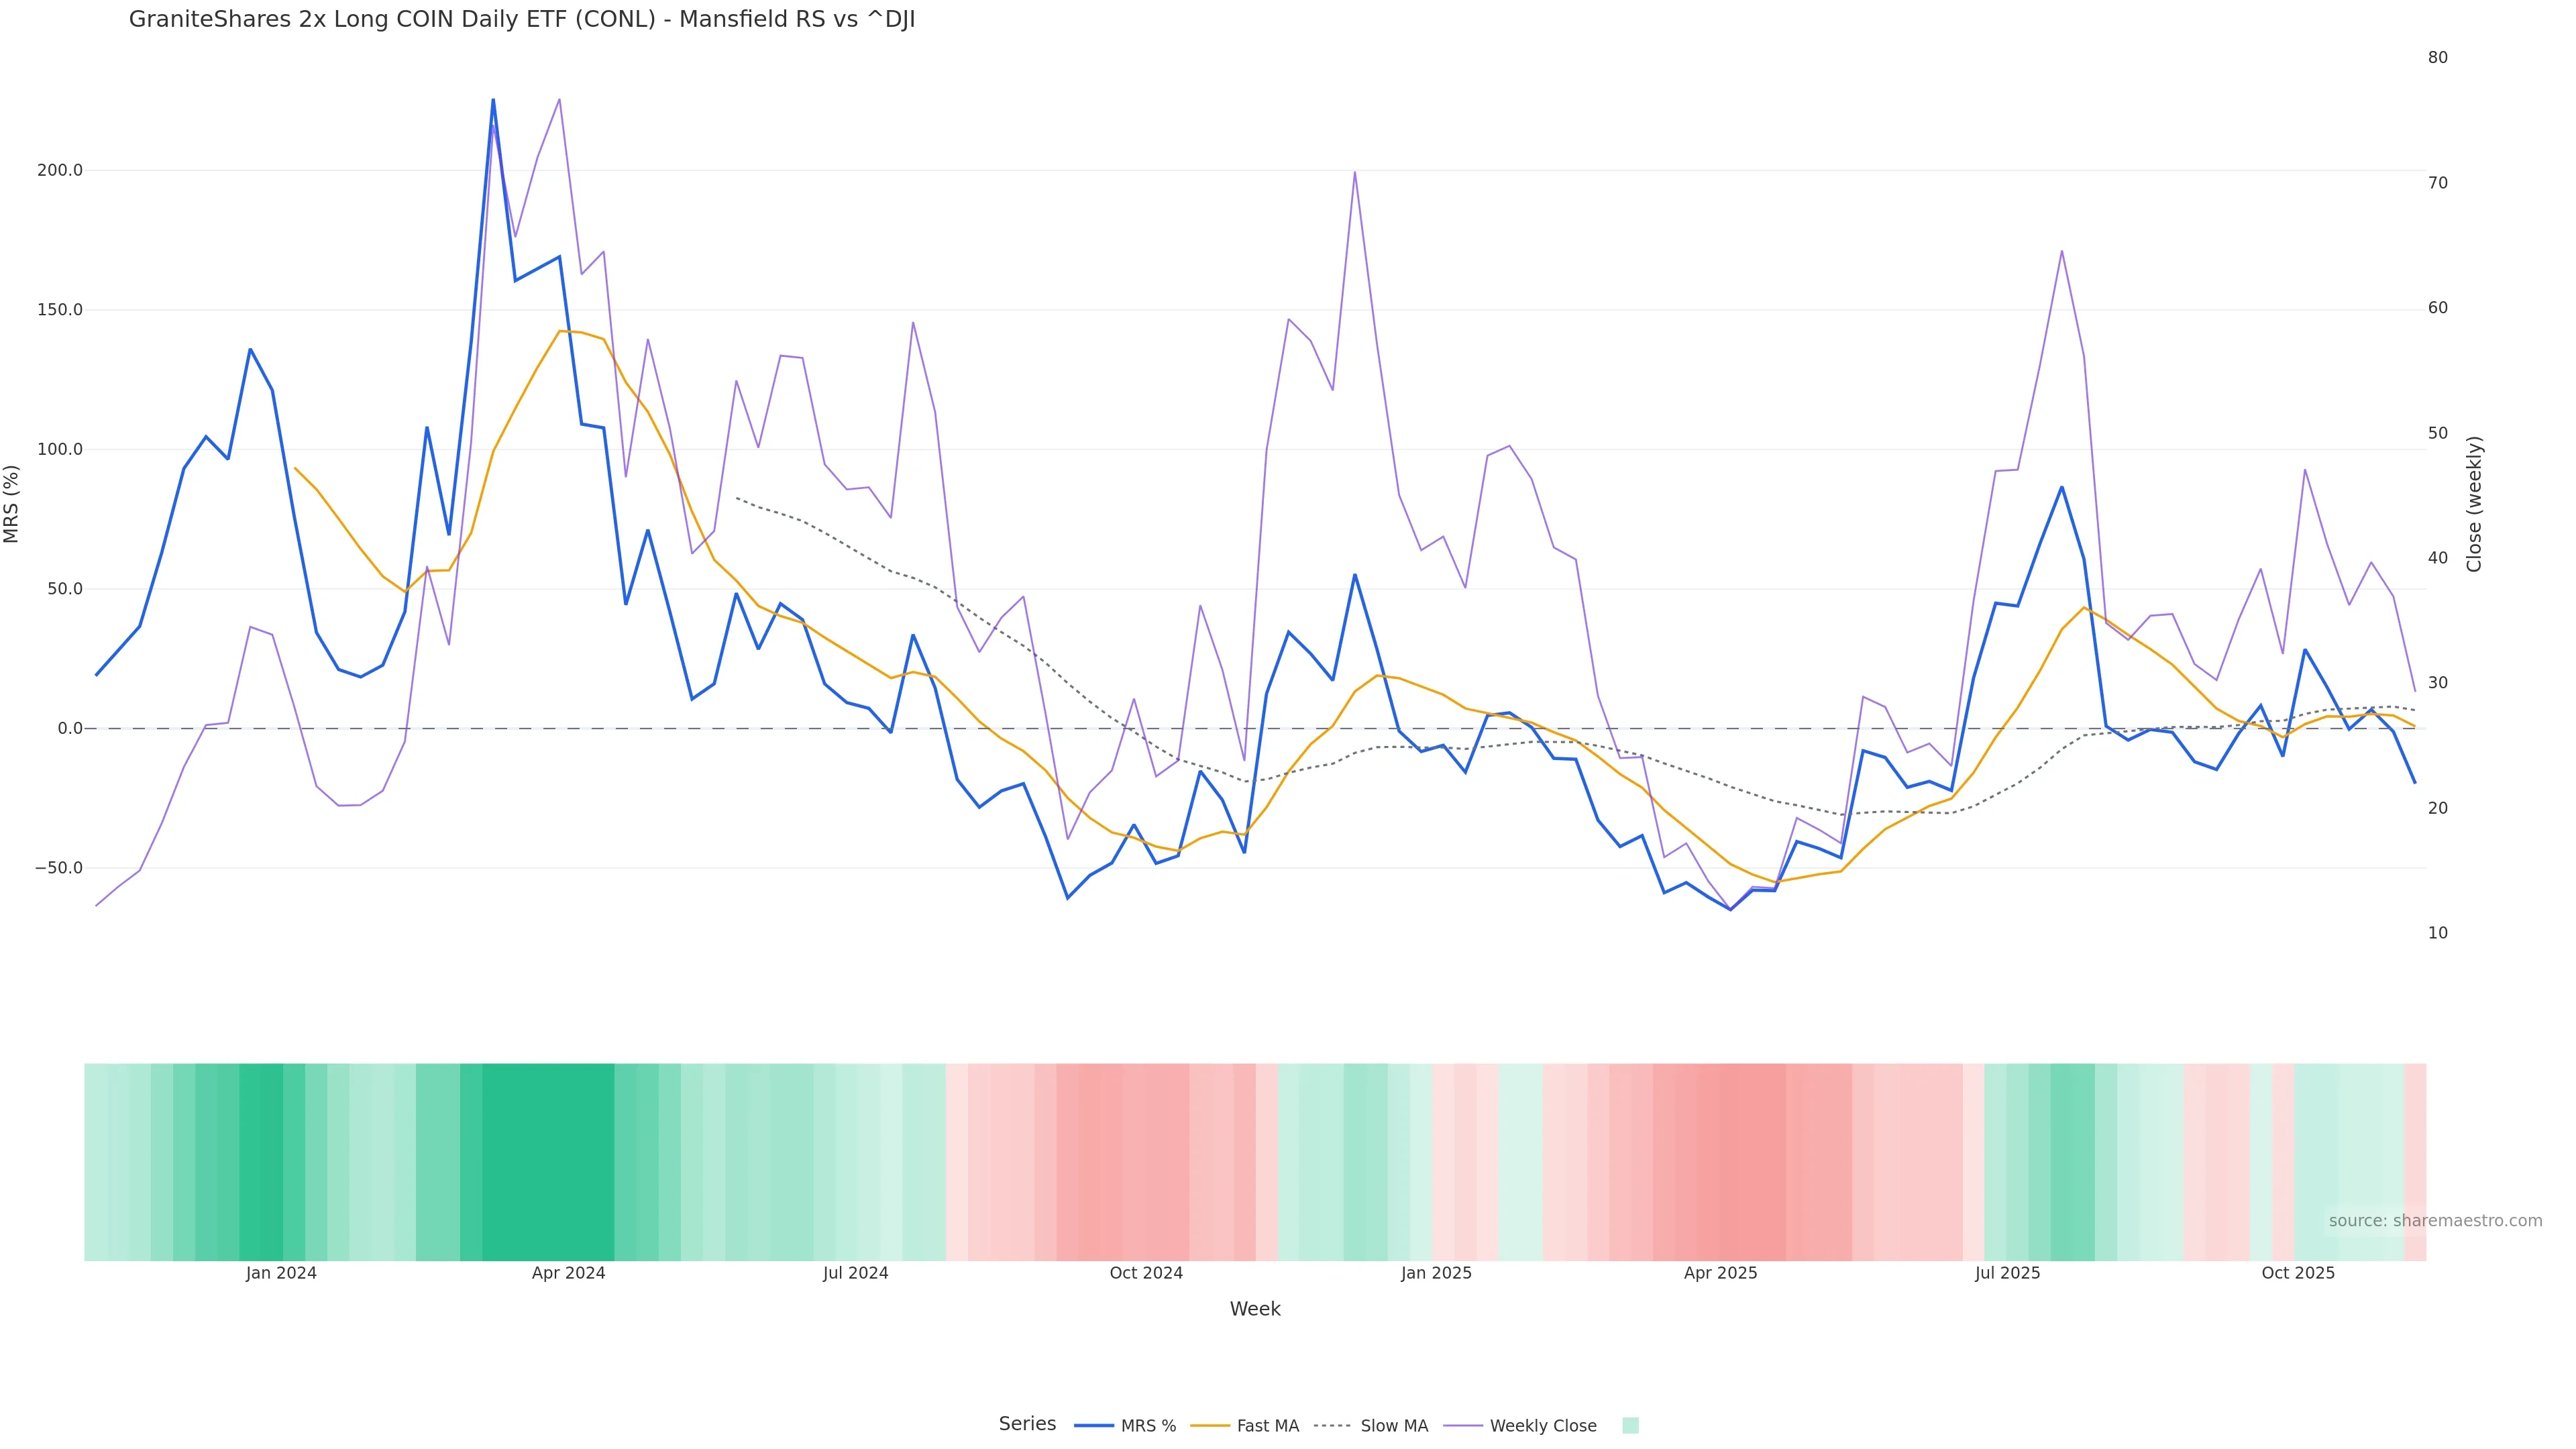Click the MRS (%) axis title
2576x1449 pixels.
click(12, 504)
